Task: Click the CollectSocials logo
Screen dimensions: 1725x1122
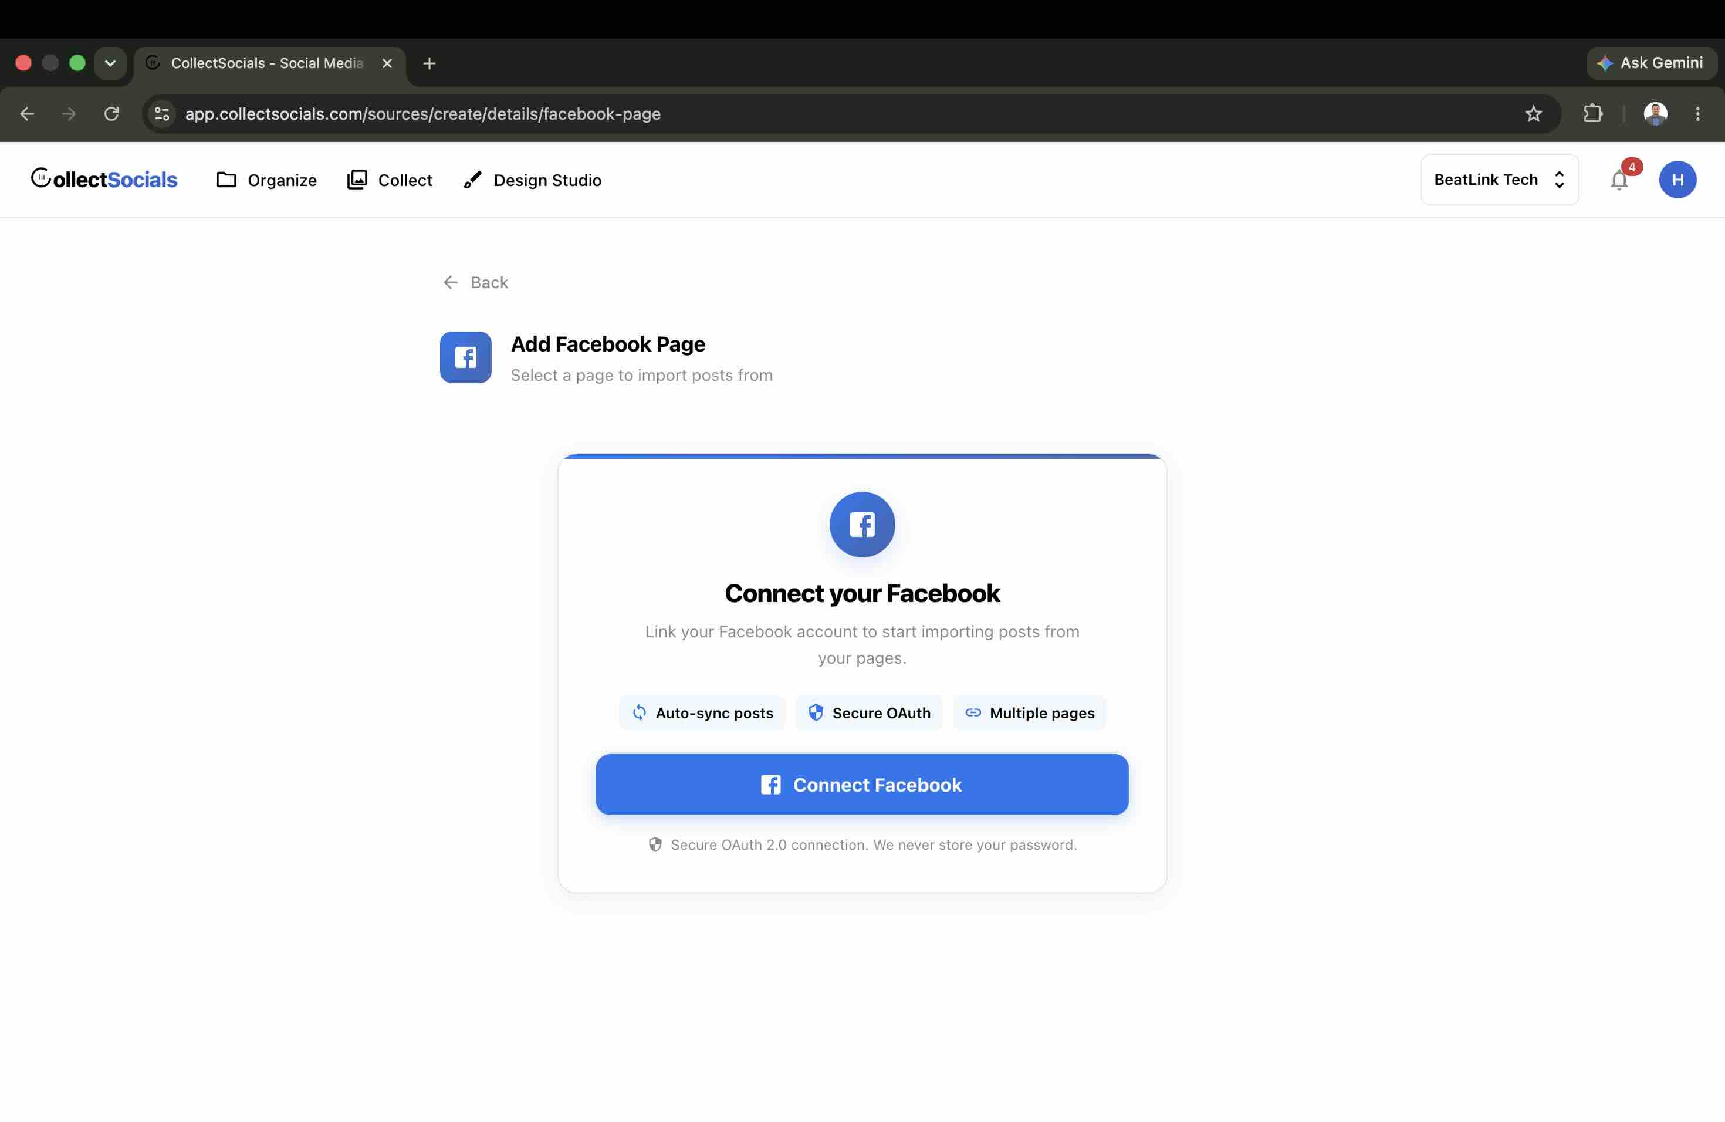Action: pyautogui.click(x=104, y=179)
